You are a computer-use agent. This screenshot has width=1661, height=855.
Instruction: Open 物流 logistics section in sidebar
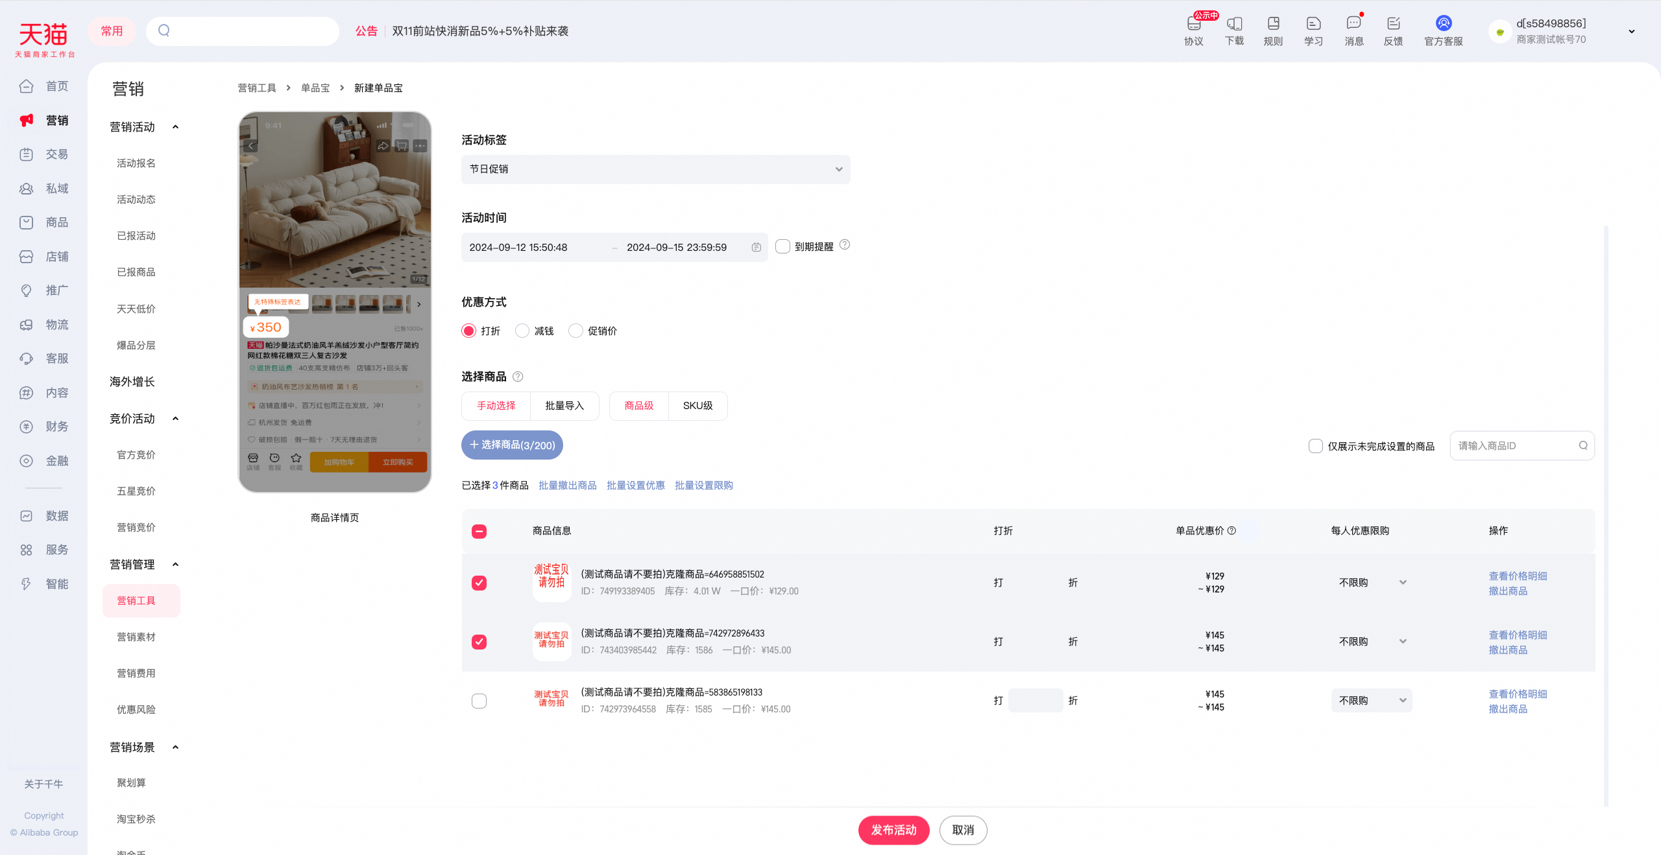[44, 325]
